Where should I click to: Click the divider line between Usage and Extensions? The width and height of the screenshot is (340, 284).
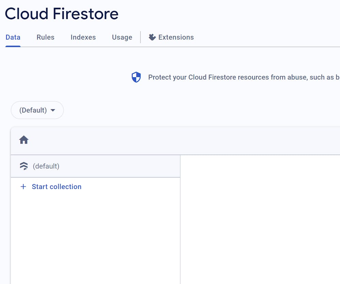(140, 37)
